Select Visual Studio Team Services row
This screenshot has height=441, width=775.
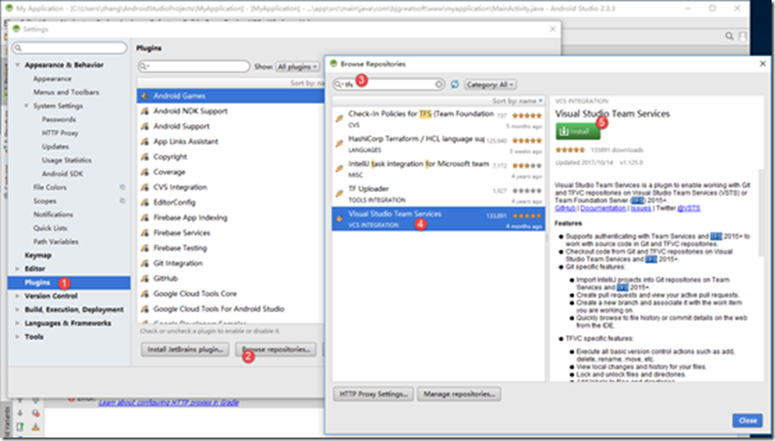pos(438,219)
